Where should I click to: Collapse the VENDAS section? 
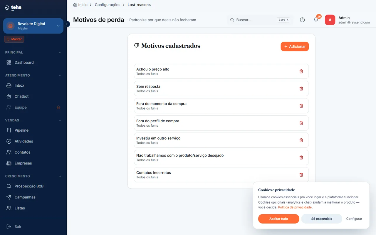(60, 120)
